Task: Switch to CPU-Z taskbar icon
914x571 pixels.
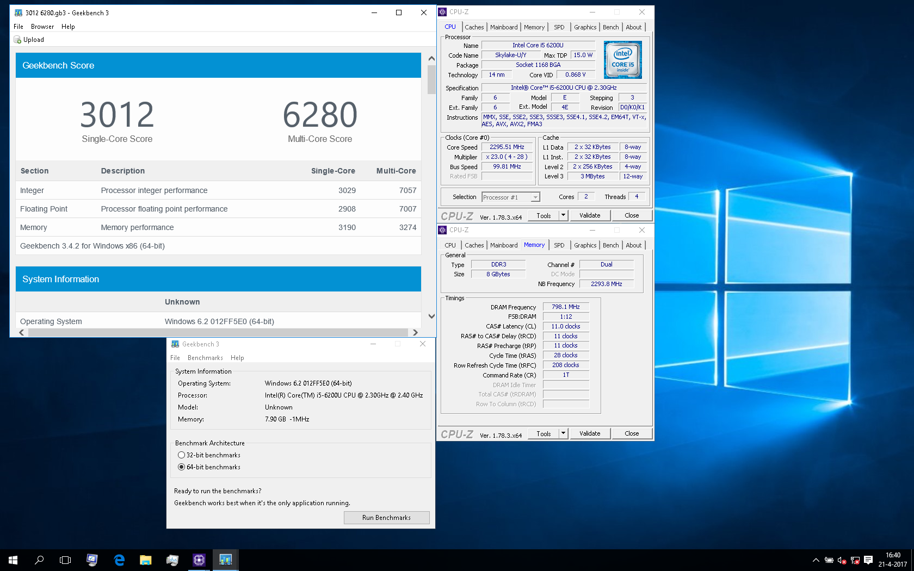Action: click(x=199, y=560)
